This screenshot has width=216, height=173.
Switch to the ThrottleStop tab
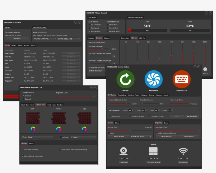click(122, 95)
